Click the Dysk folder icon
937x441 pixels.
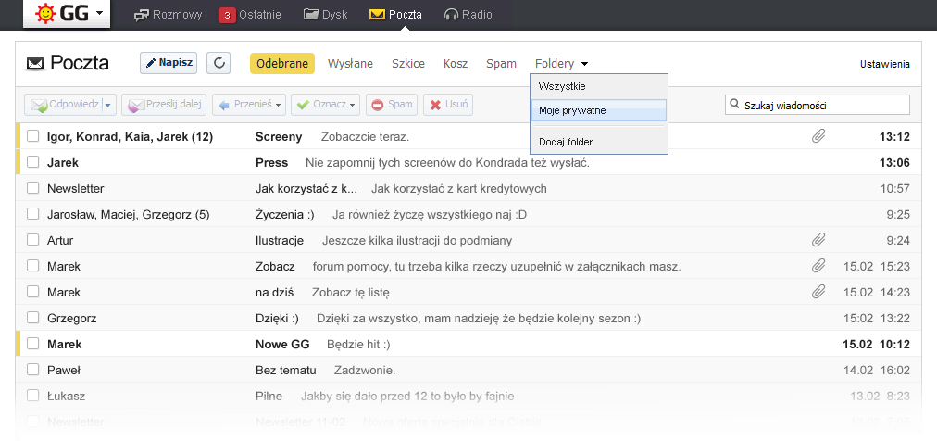[311, 14]
